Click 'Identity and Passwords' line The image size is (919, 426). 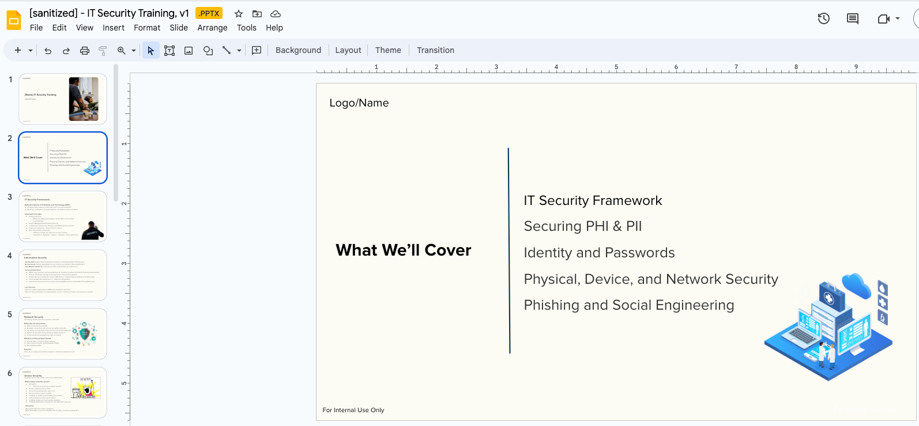click(x=599, y=253)
